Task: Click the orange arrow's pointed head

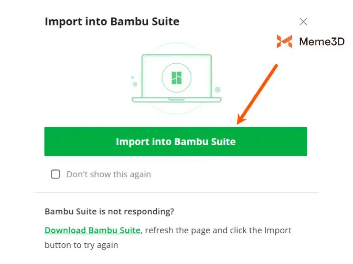Action: click(x=240, y=122)
